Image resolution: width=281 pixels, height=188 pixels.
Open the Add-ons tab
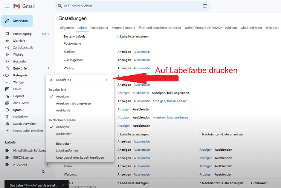(231, 28)
